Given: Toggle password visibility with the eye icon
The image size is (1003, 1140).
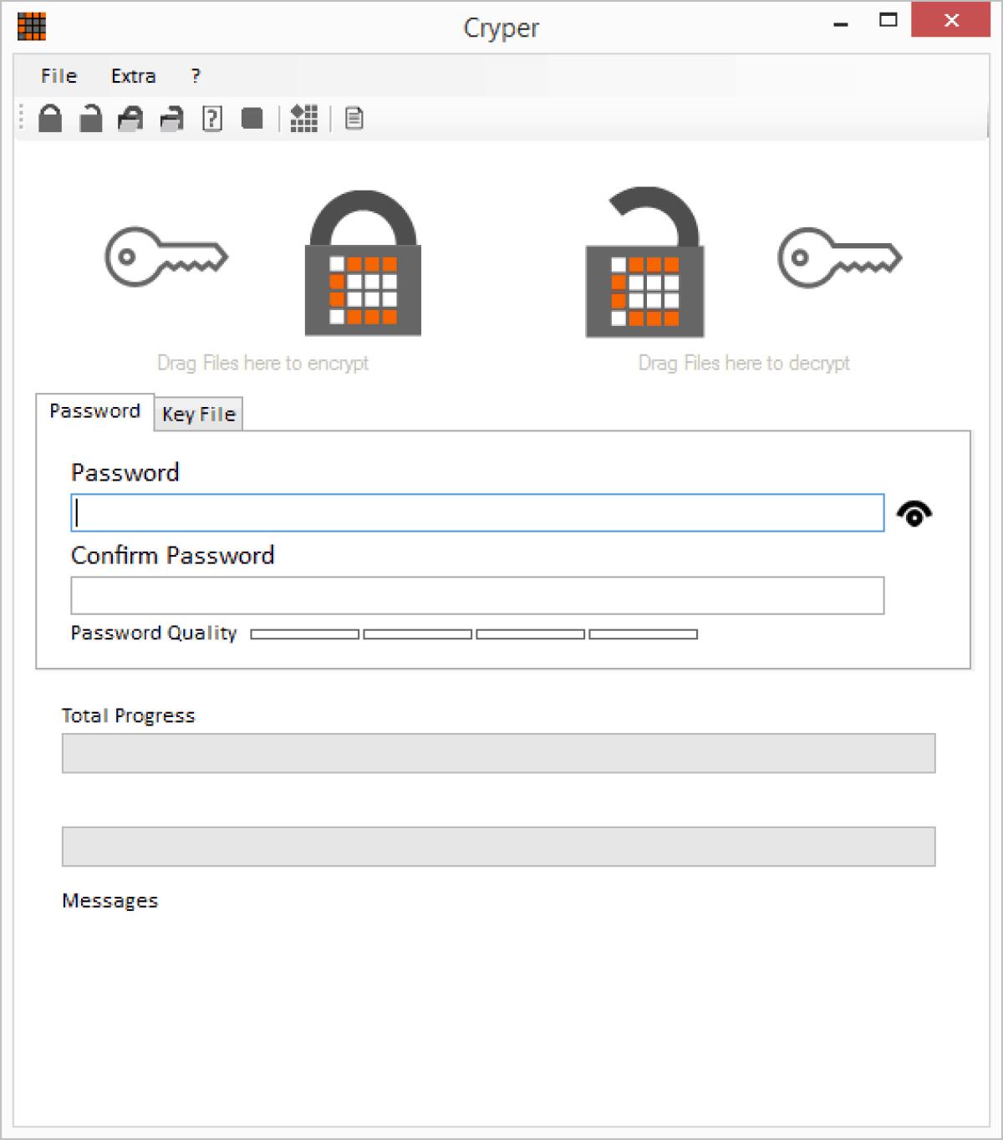Looking at the screenshot, I should [x=916, y=512].
